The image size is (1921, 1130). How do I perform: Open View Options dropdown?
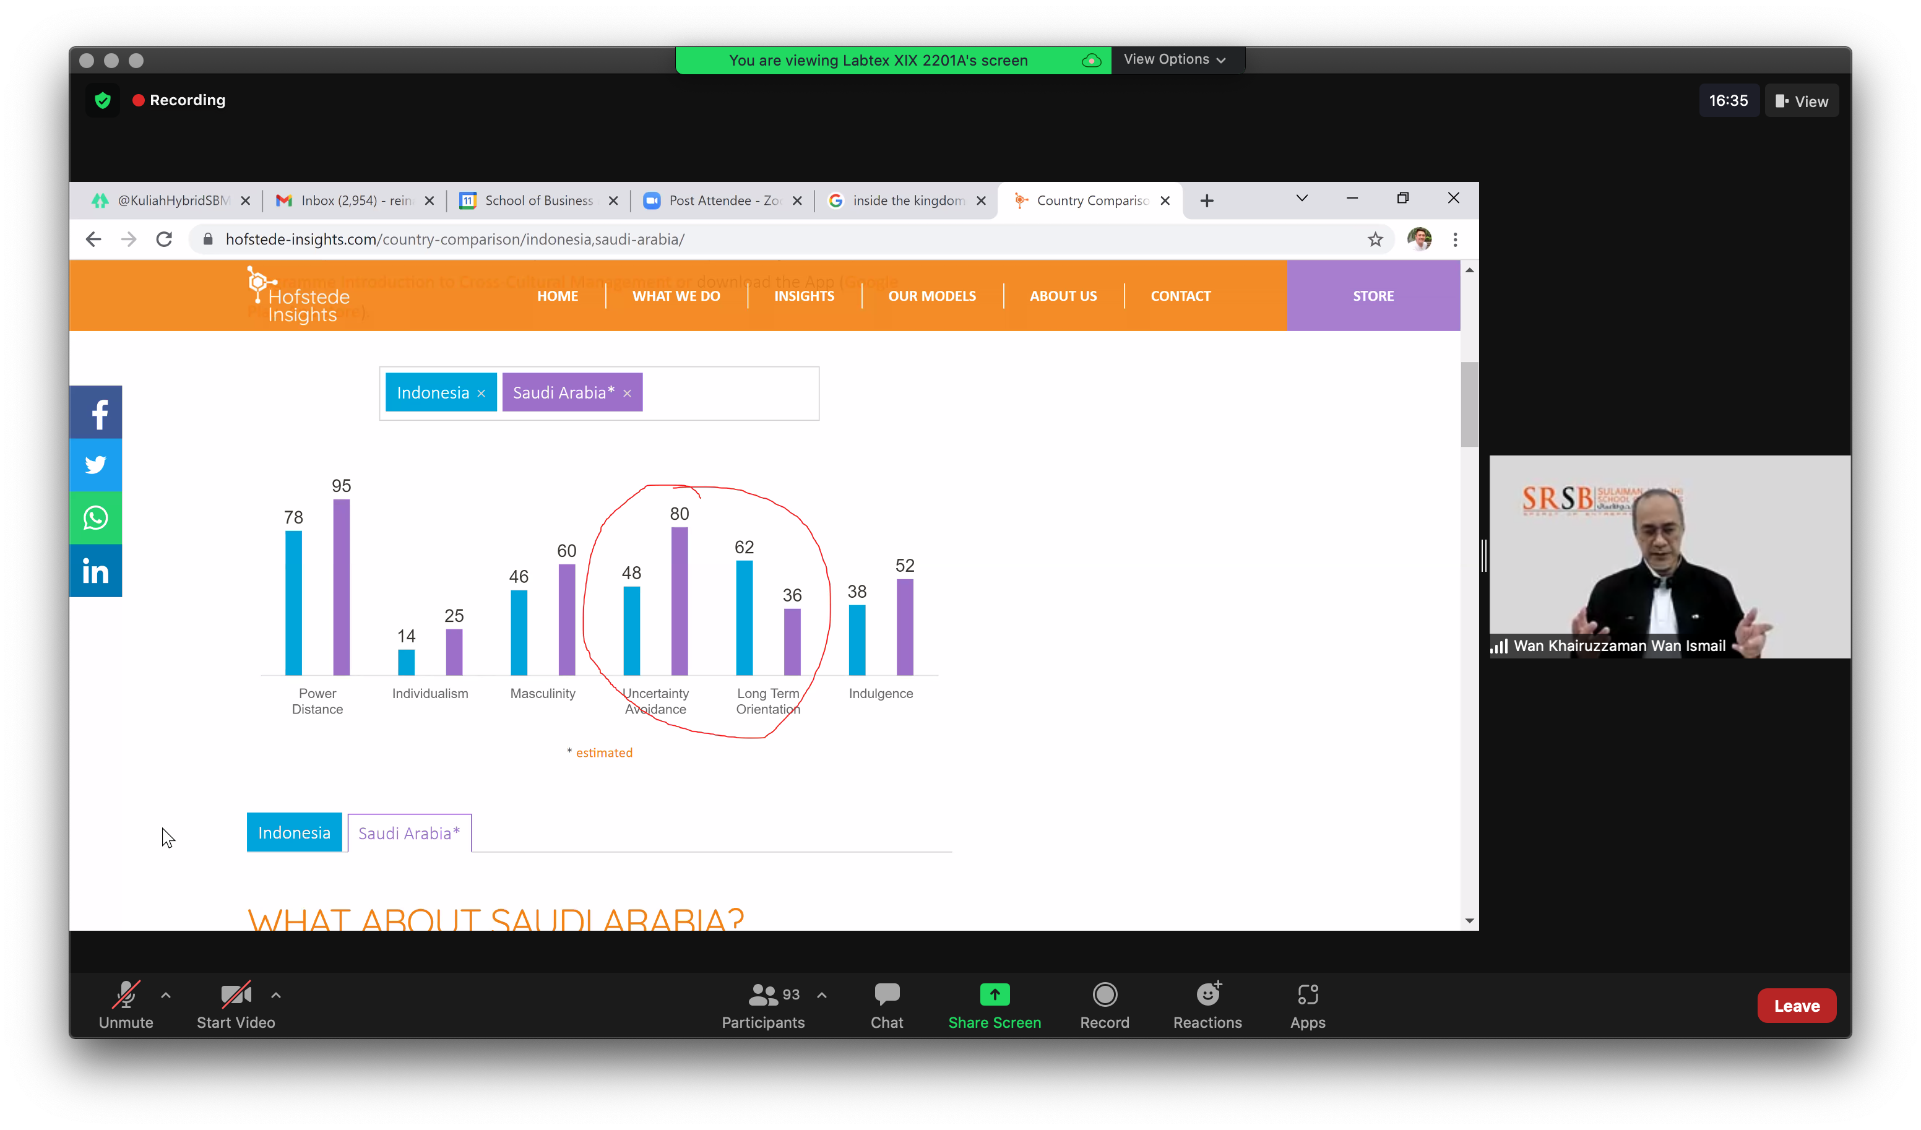[x=1175, y=59]
